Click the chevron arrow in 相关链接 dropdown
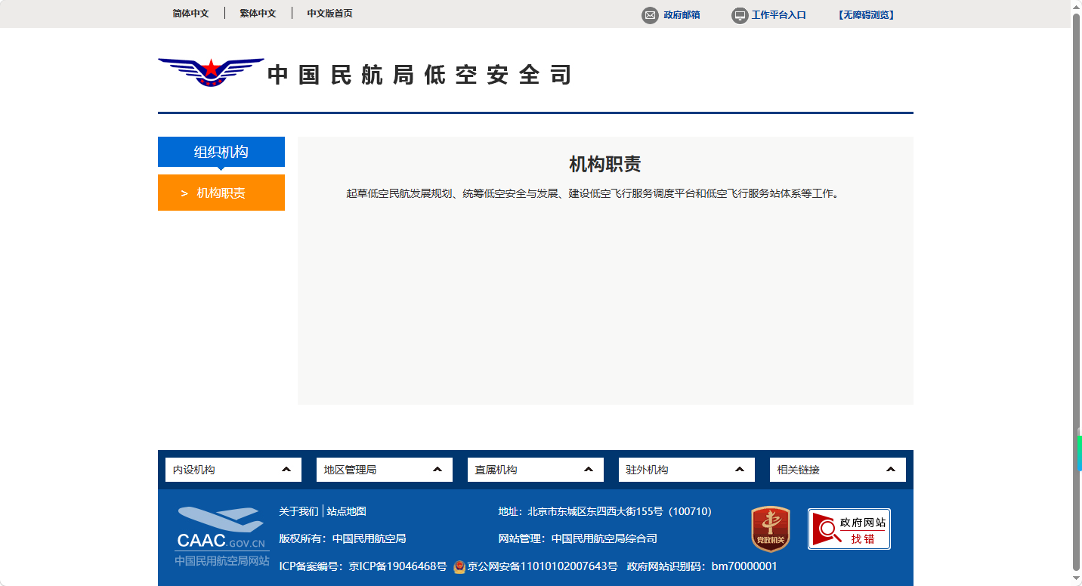The width and height of the screenshot is (1082, 586). (x=891, y=470)
